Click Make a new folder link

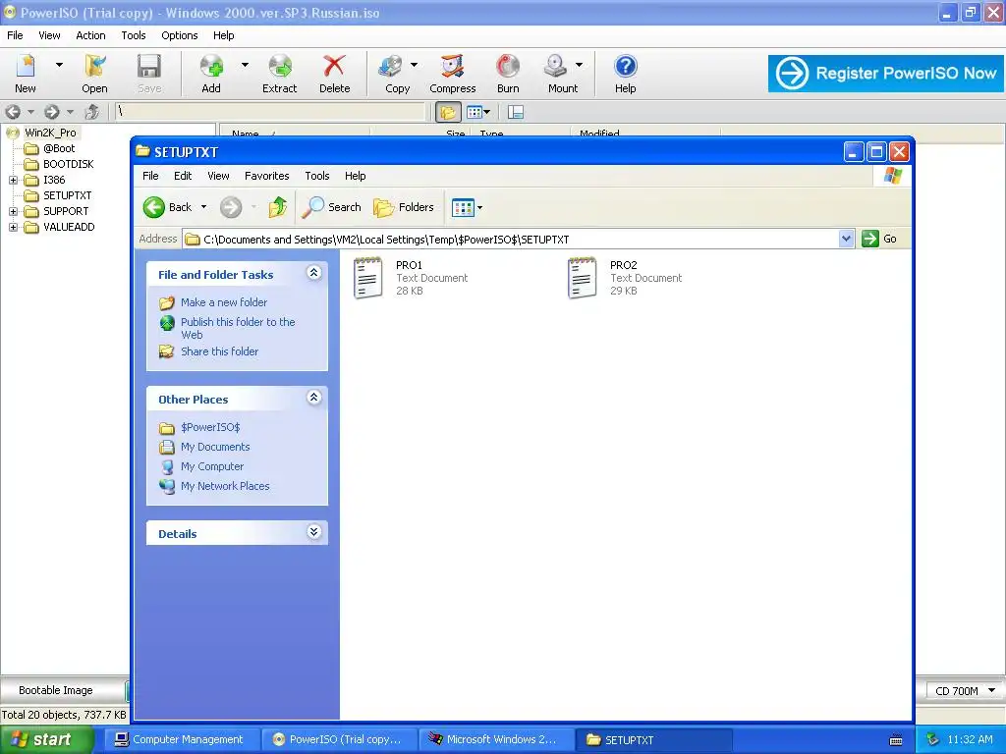coord(224,302)
